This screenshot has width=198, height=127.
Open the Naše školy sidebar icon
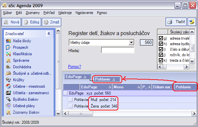pos(8,41)
